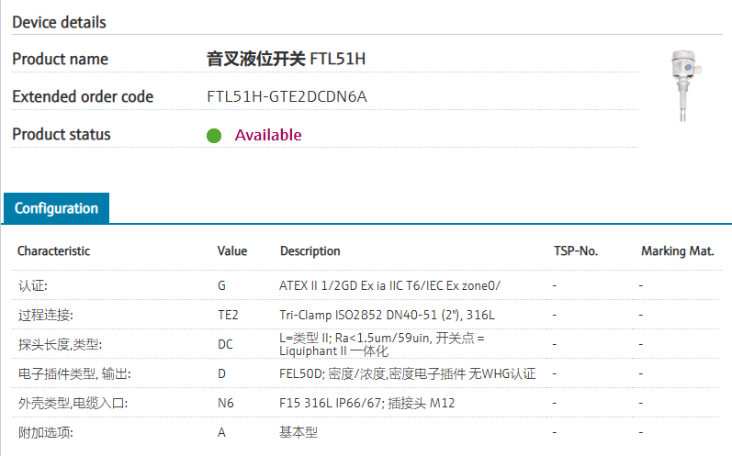Select the 认证 characteristic row
Screen dimensions: 732x456
pos(33,285)
